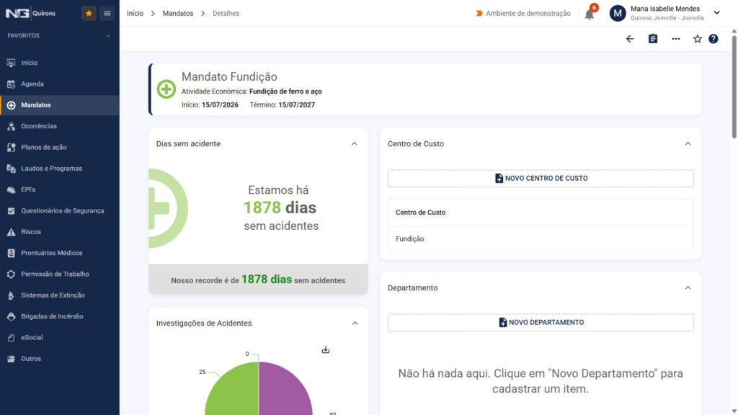Click the Início date 15/07/2026
The width and height of the screenshot is (738, 415).
point(220,105)
